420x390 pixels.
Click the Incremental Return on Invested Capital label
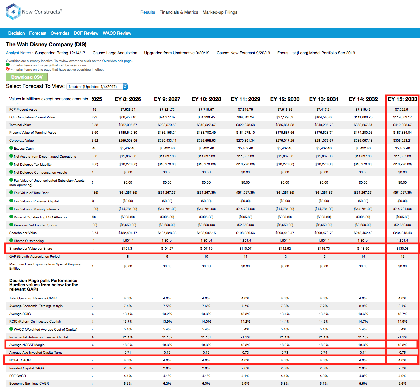(x=39, y=337)
